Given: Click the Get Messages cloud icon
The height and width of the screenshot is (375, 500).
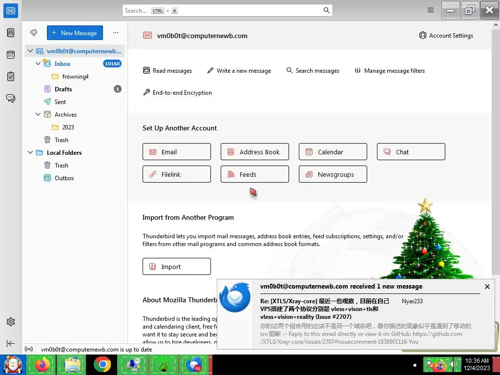Looking at the screenshot, I should click(x=34, y=33).
